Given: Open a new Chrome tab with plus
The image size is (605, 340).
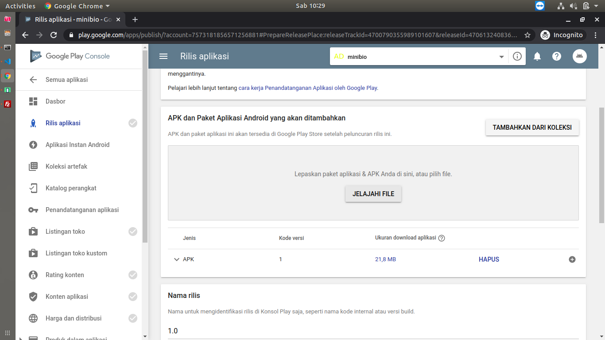Looking at the screenshot, I should [x=135, y=19].
